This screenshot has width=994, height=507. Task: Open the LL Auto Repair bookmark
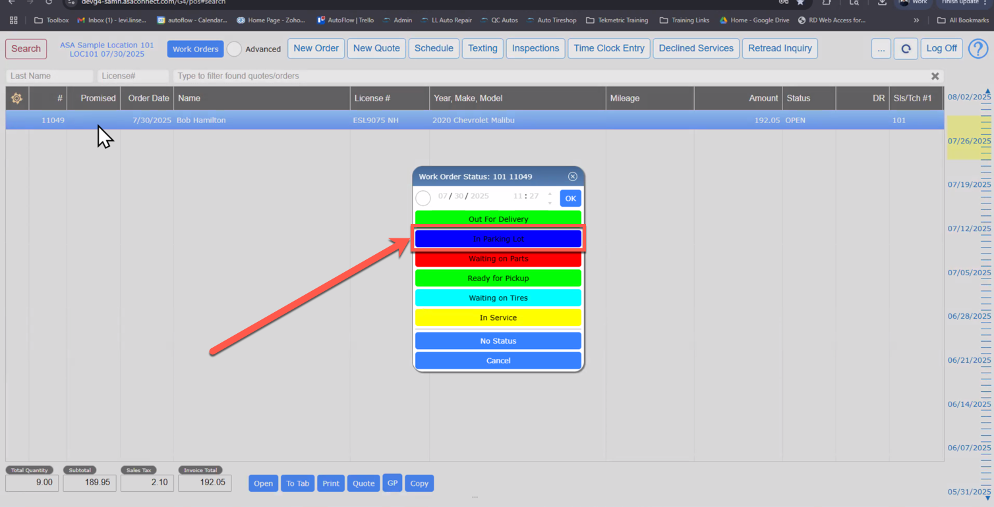(x=446, y=20)
